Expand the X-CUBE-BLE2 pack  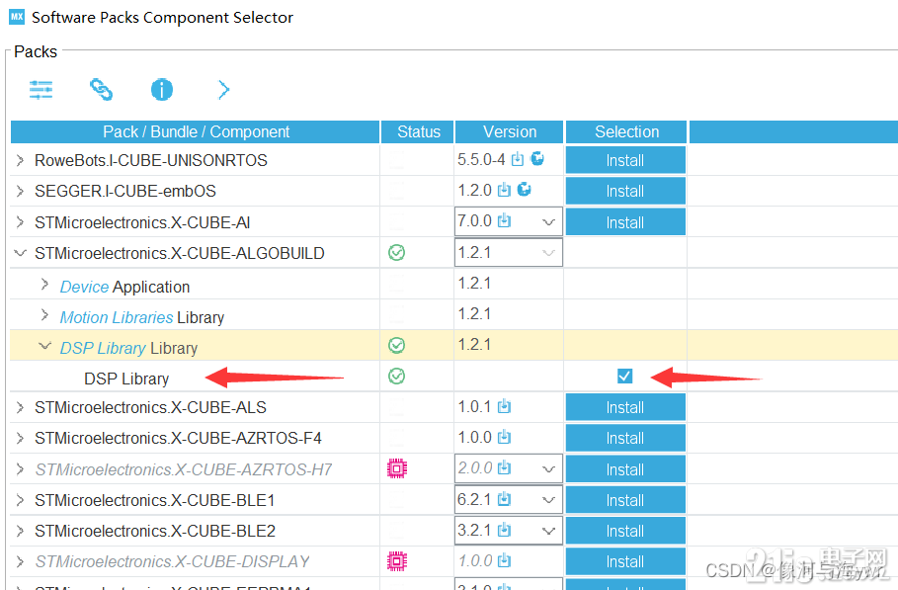point(20,531)
